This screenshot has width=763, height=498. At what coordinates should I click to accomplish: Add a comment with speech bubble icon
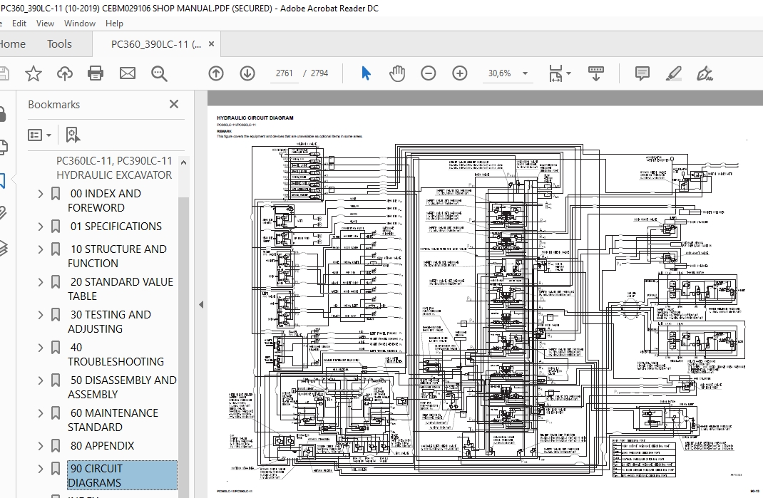pyautogui.click(x=642, y=73)
